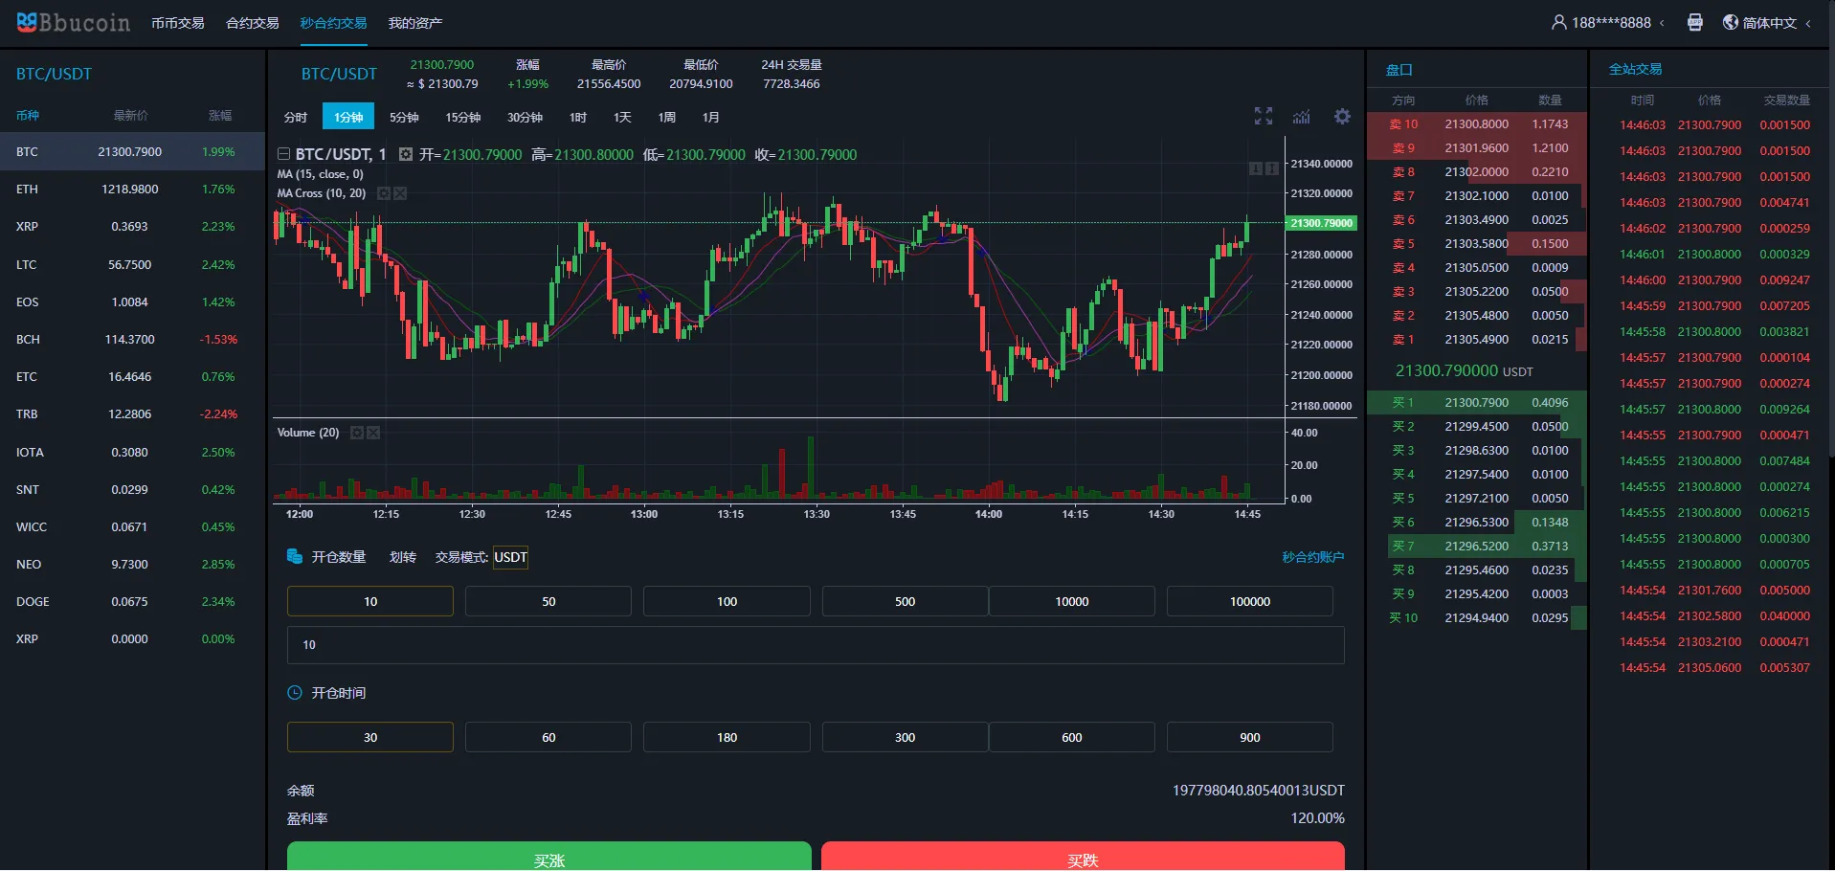Viewport: 1835px width, 871px height.
Task: Collapse the BTC/USDT chart legend
Action: click(x=283, y=154)
